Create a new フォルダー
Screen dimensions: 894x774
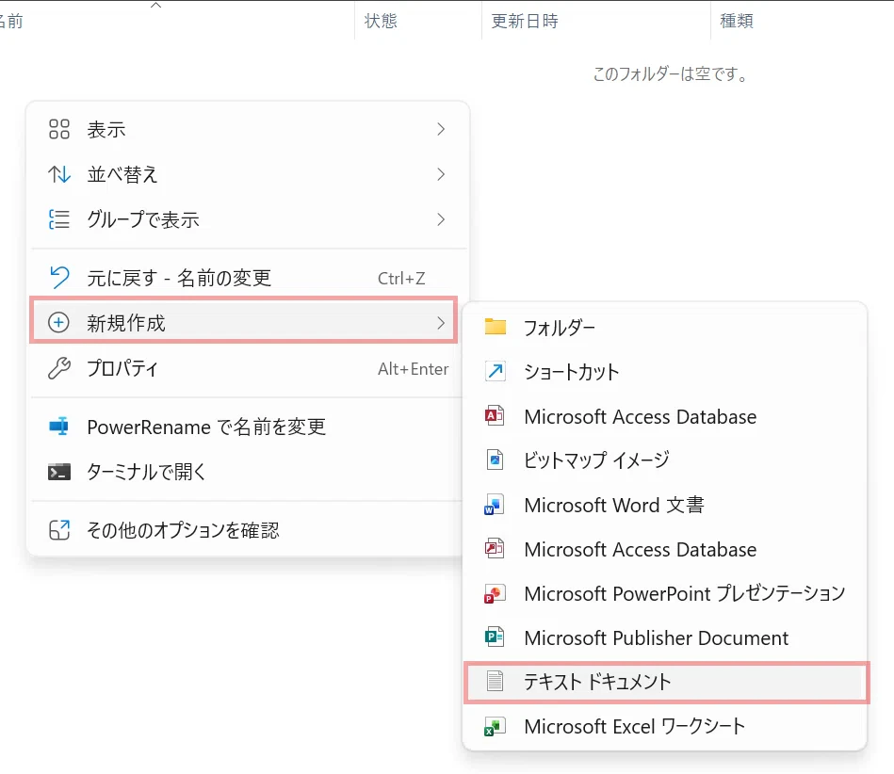pyautogui.click(x=665, y=327)
